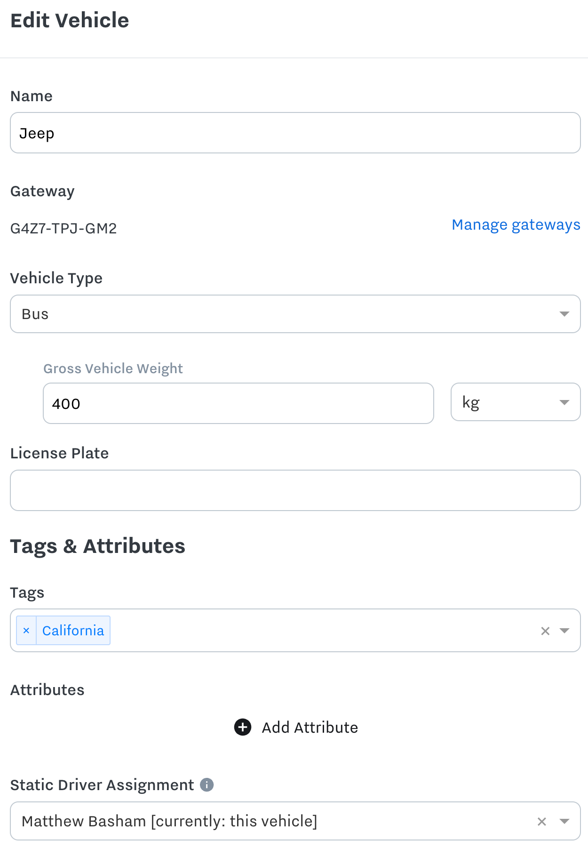Clear the Matthew Basham driver assignment

542,821
